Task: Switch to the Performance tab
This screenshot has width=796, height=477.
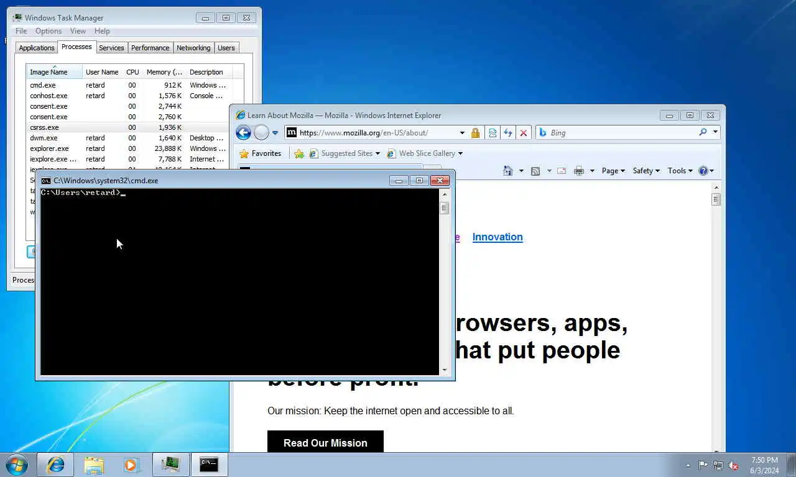Action: pyautogui.click(x=150, y=48)
